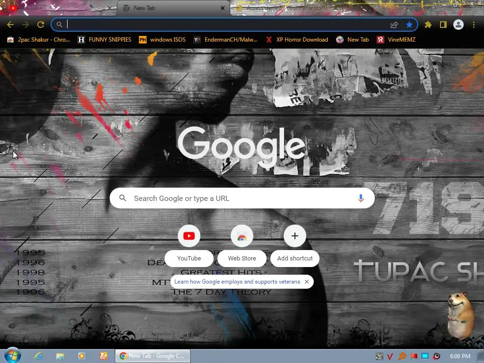Select the New Tab browser tab
This screenshot has width=484, height=363.
[173, 8]
